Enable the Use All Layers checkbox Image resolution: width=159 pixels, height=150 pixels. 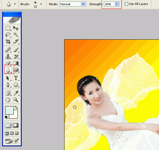[126, 4]
